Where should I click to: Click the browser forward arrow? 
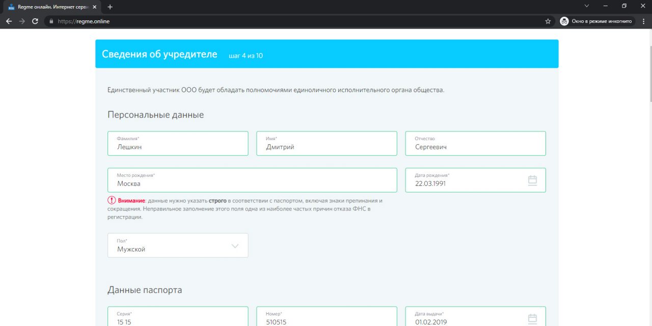click(22, 21)
